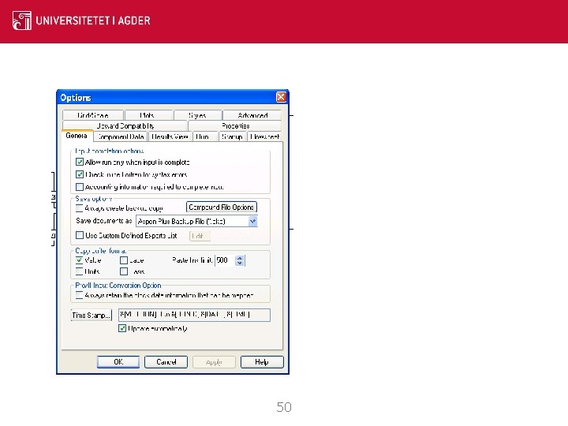Viewport: 568px width, 426px height.
Task: Click the Options dialog title bar
Action: coord(173,98)
